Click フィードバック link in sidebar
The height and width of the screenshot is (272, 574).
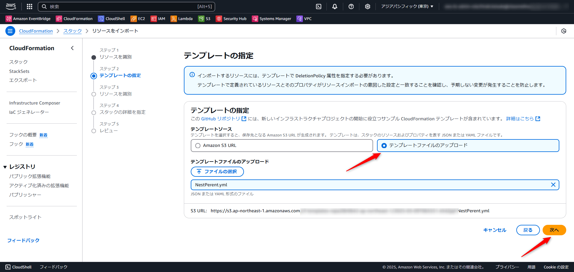23,240
